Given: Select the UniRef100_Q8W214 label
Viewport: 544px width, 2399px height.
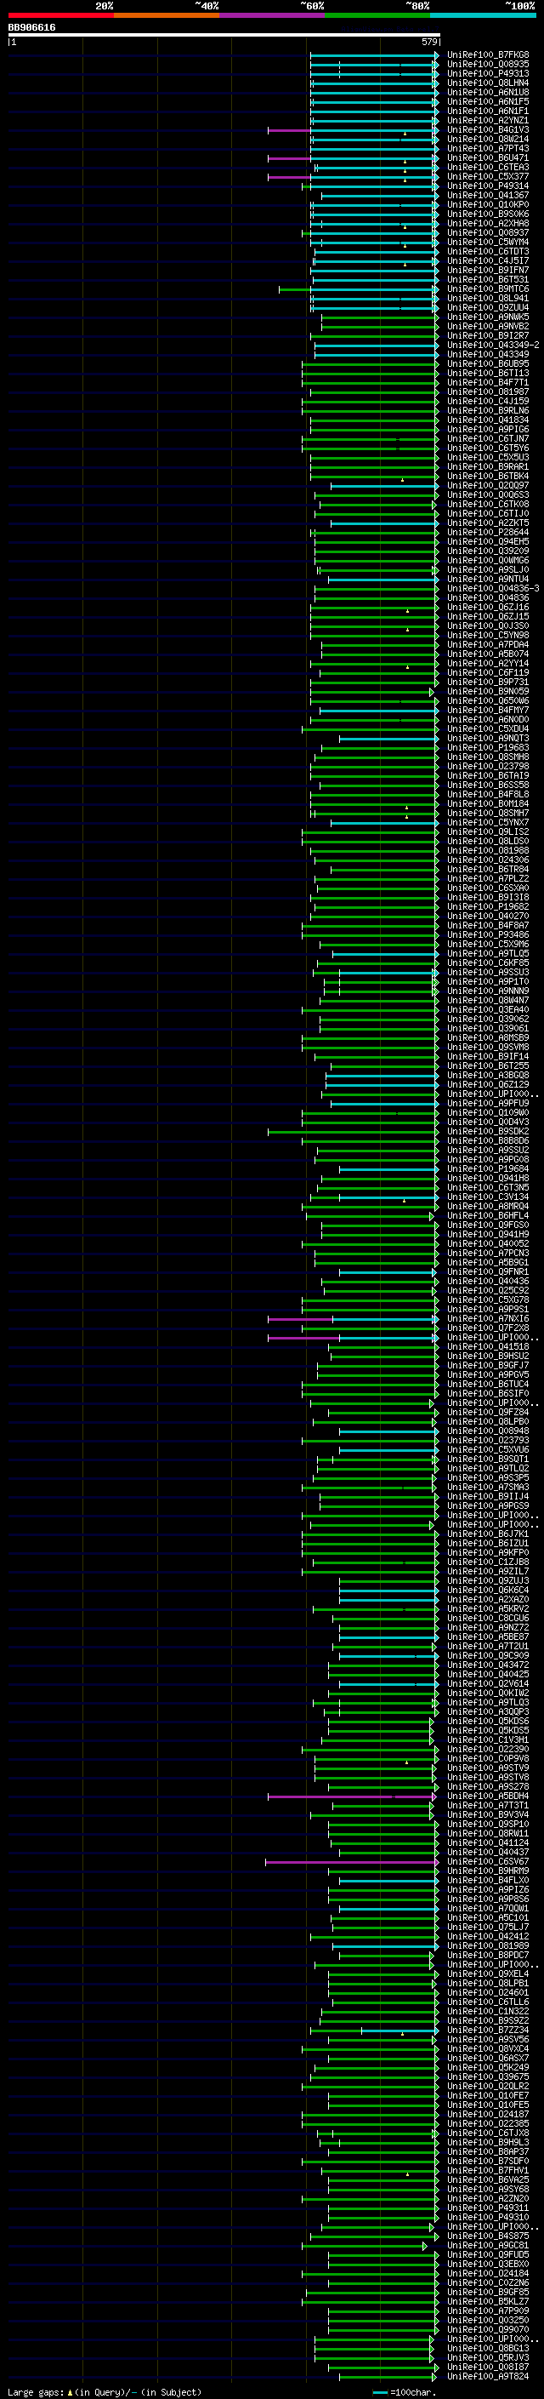Looking at the screenshot, I should pos(487,139).
